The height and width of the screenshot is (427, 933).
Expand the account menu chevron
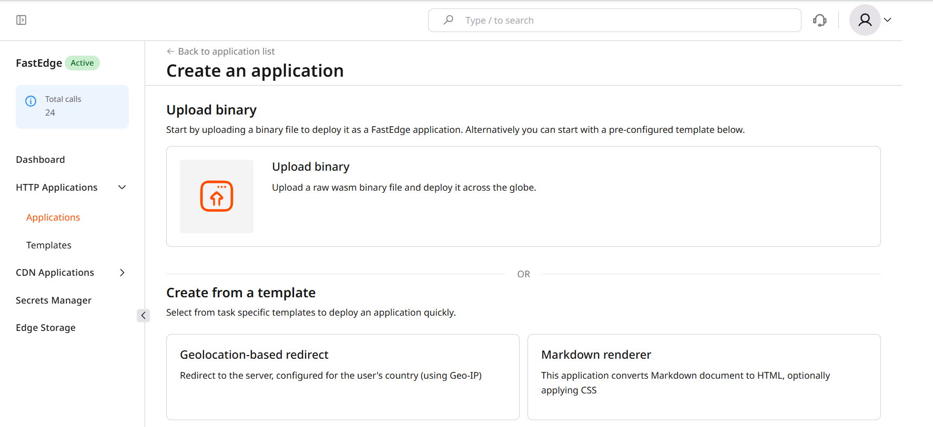887,20
